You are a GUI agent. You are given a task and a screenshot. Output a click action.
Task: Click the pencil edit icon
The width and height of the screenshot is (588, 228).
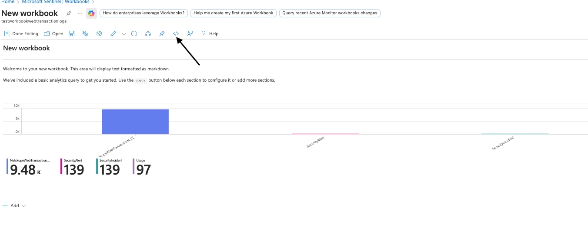pos(113,33)
